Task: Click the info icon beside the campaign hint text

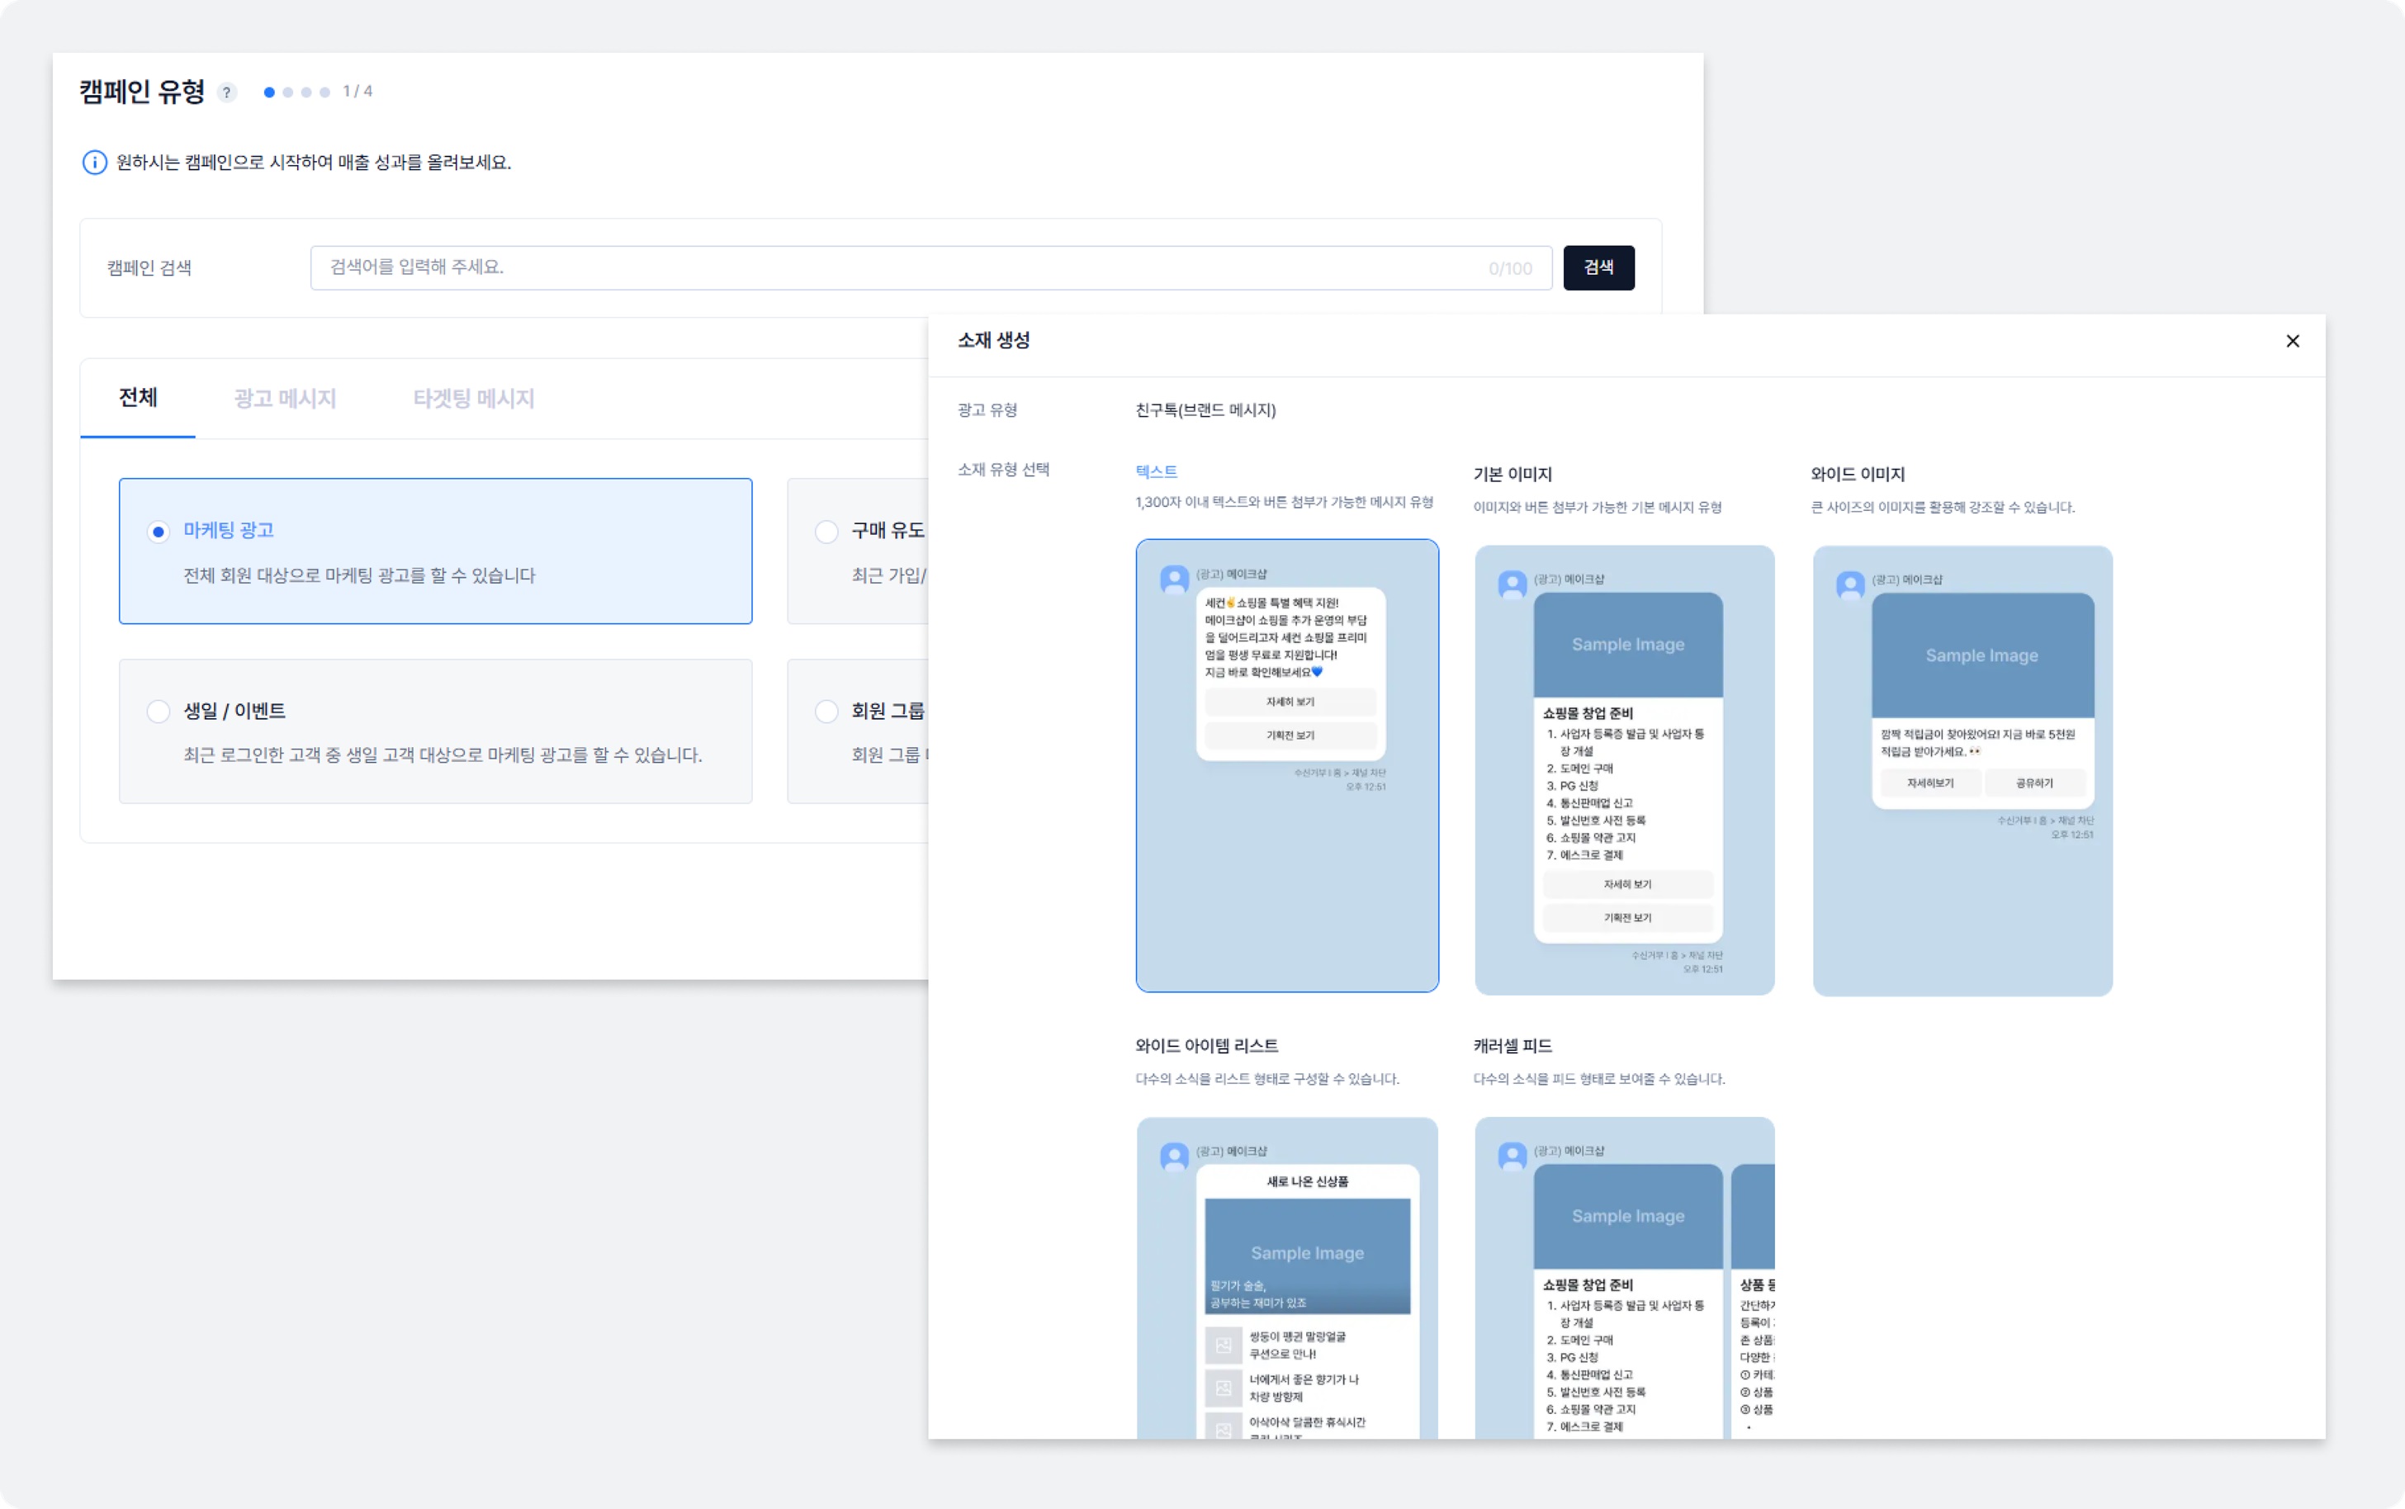Action: pos(95,163)
